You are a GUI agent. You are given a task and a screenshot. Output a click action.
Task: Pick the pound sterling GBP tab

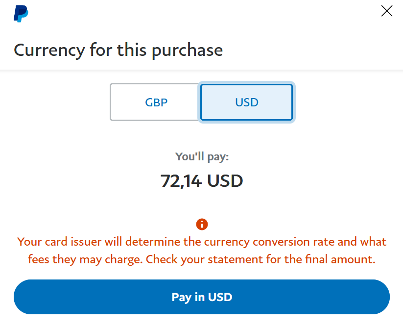click(156, 102)
